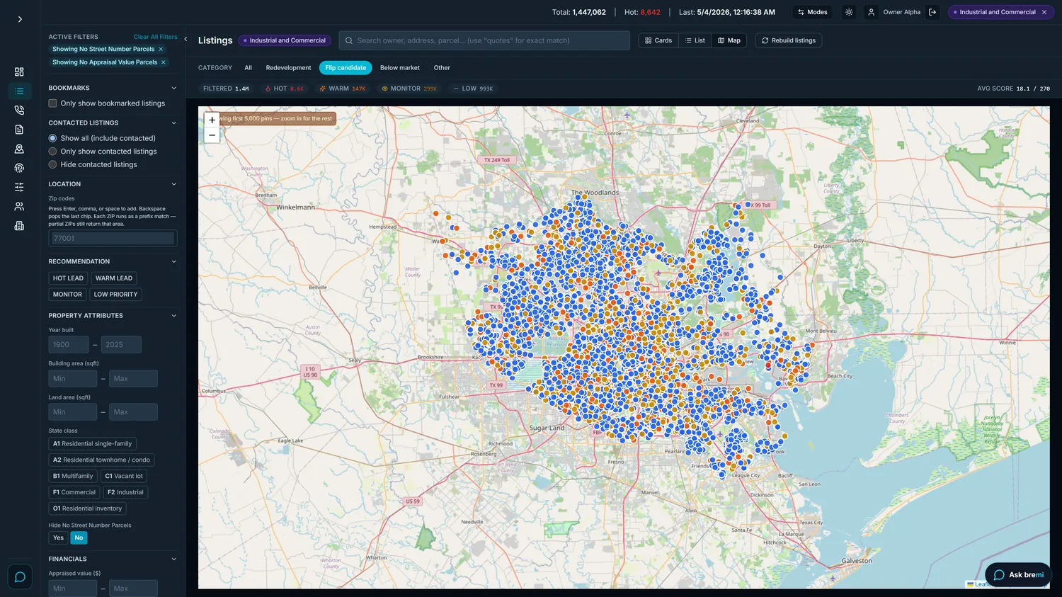The image size is (1062, 597).
Task: Collapse the Contacted Listings section
Action: point(174,123)
